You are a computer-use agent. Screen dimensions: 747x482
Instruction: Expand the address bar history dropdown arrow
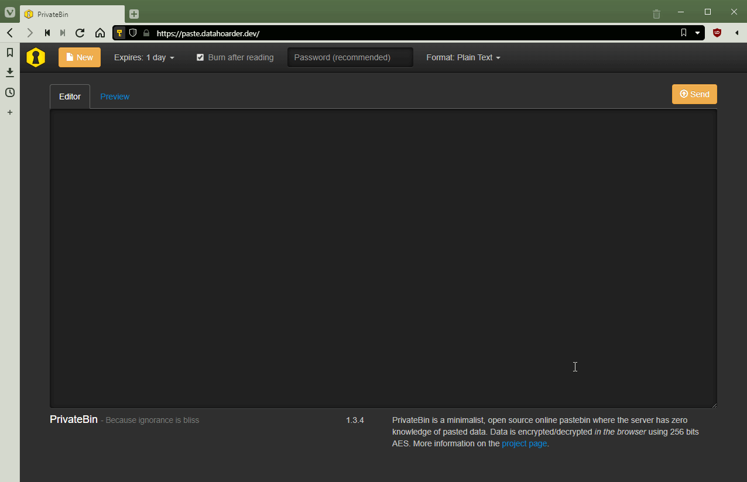coord(697,33)
